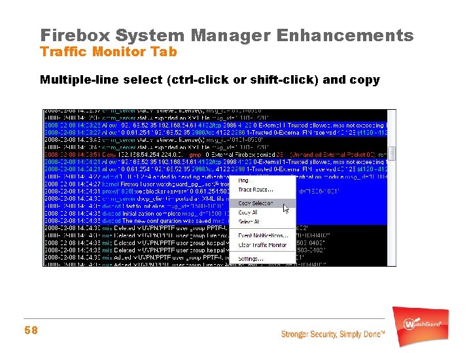The image size is (471, 353).
Task: Click Clear Traffic Monitor menu entry
Action: [x=262, y=245]
